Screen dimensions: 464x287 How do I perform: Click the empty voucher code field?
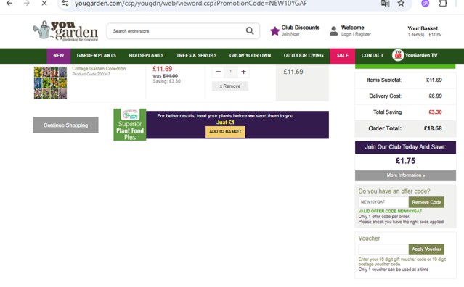(x=383, y=249)
